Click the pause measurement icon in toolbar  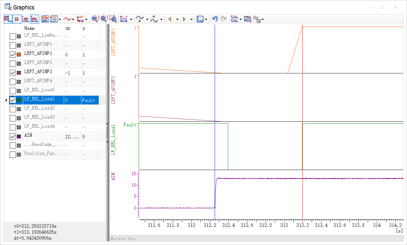pos(17,19)
